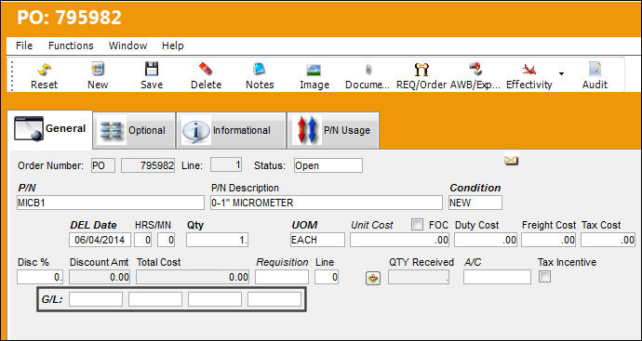Click the last G/L input box
642x341 pixels.
tap(274, 299)
